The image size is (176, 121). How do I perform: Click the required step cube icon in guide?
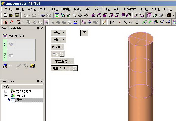11,44
